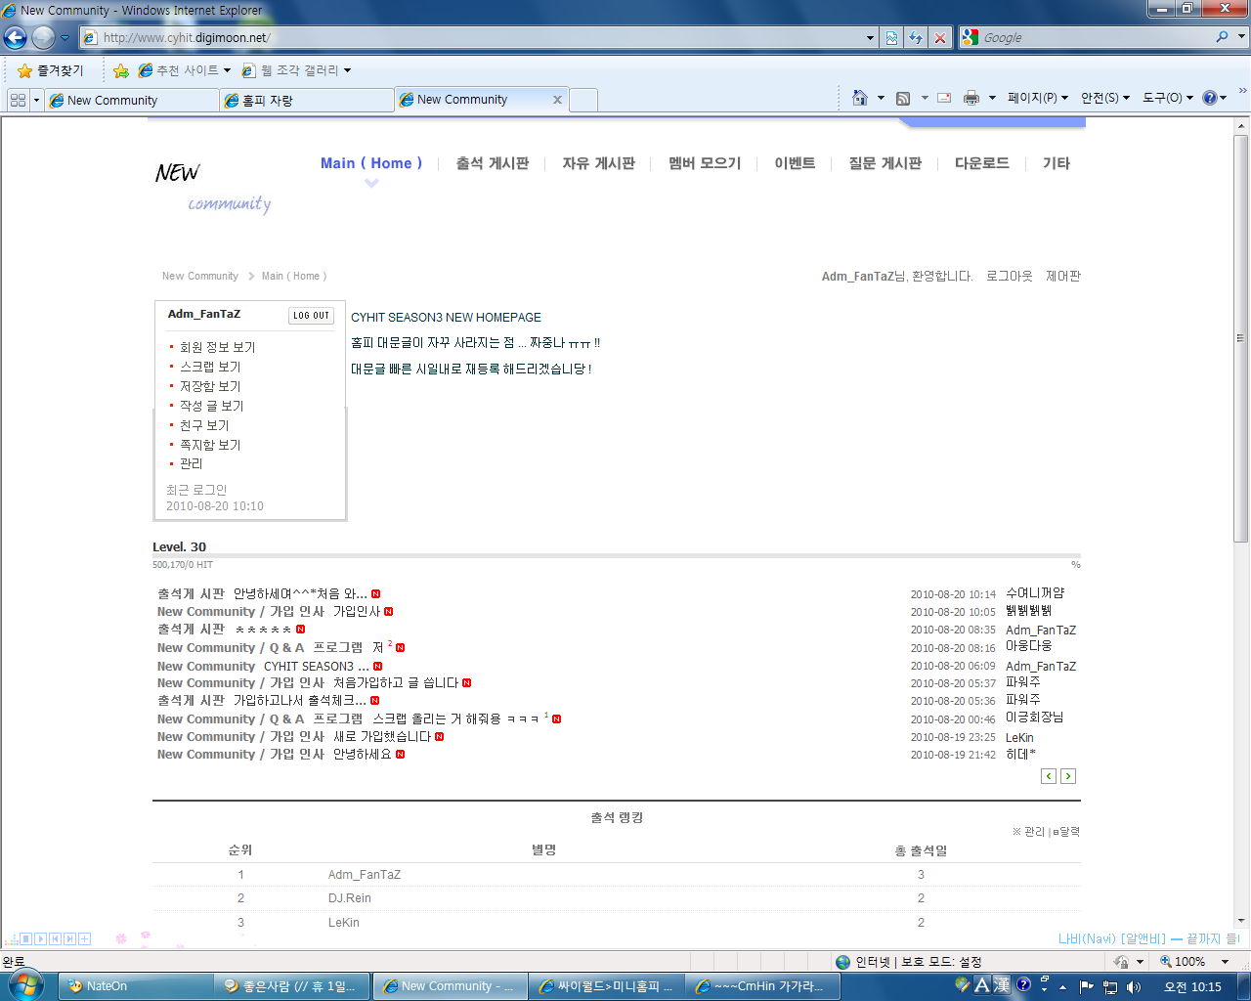The image size is (1251, 1001).
Task: Open the Home page toolbar icon
Action: 860,98
